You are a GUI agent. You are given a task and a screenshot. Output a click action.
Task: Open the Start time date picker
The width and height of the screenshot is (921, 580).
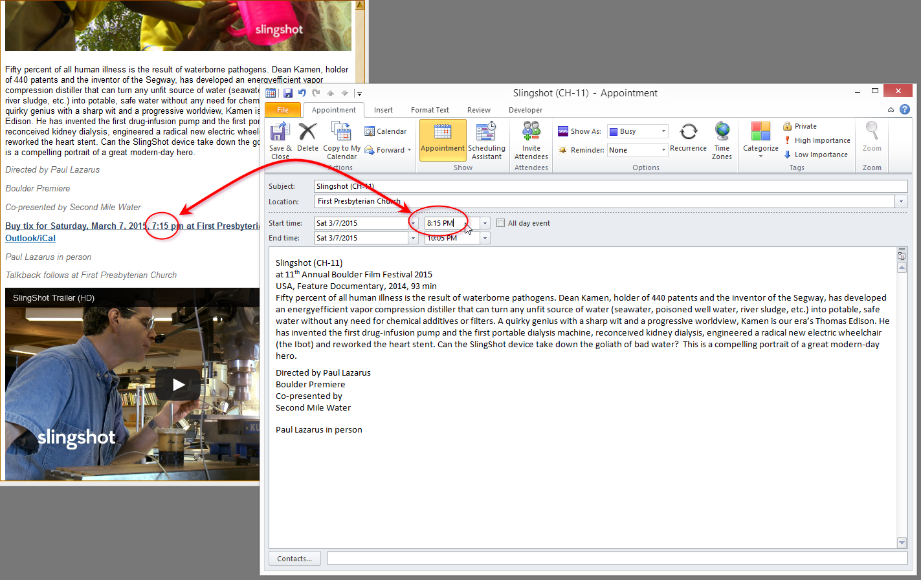(413, 223)
